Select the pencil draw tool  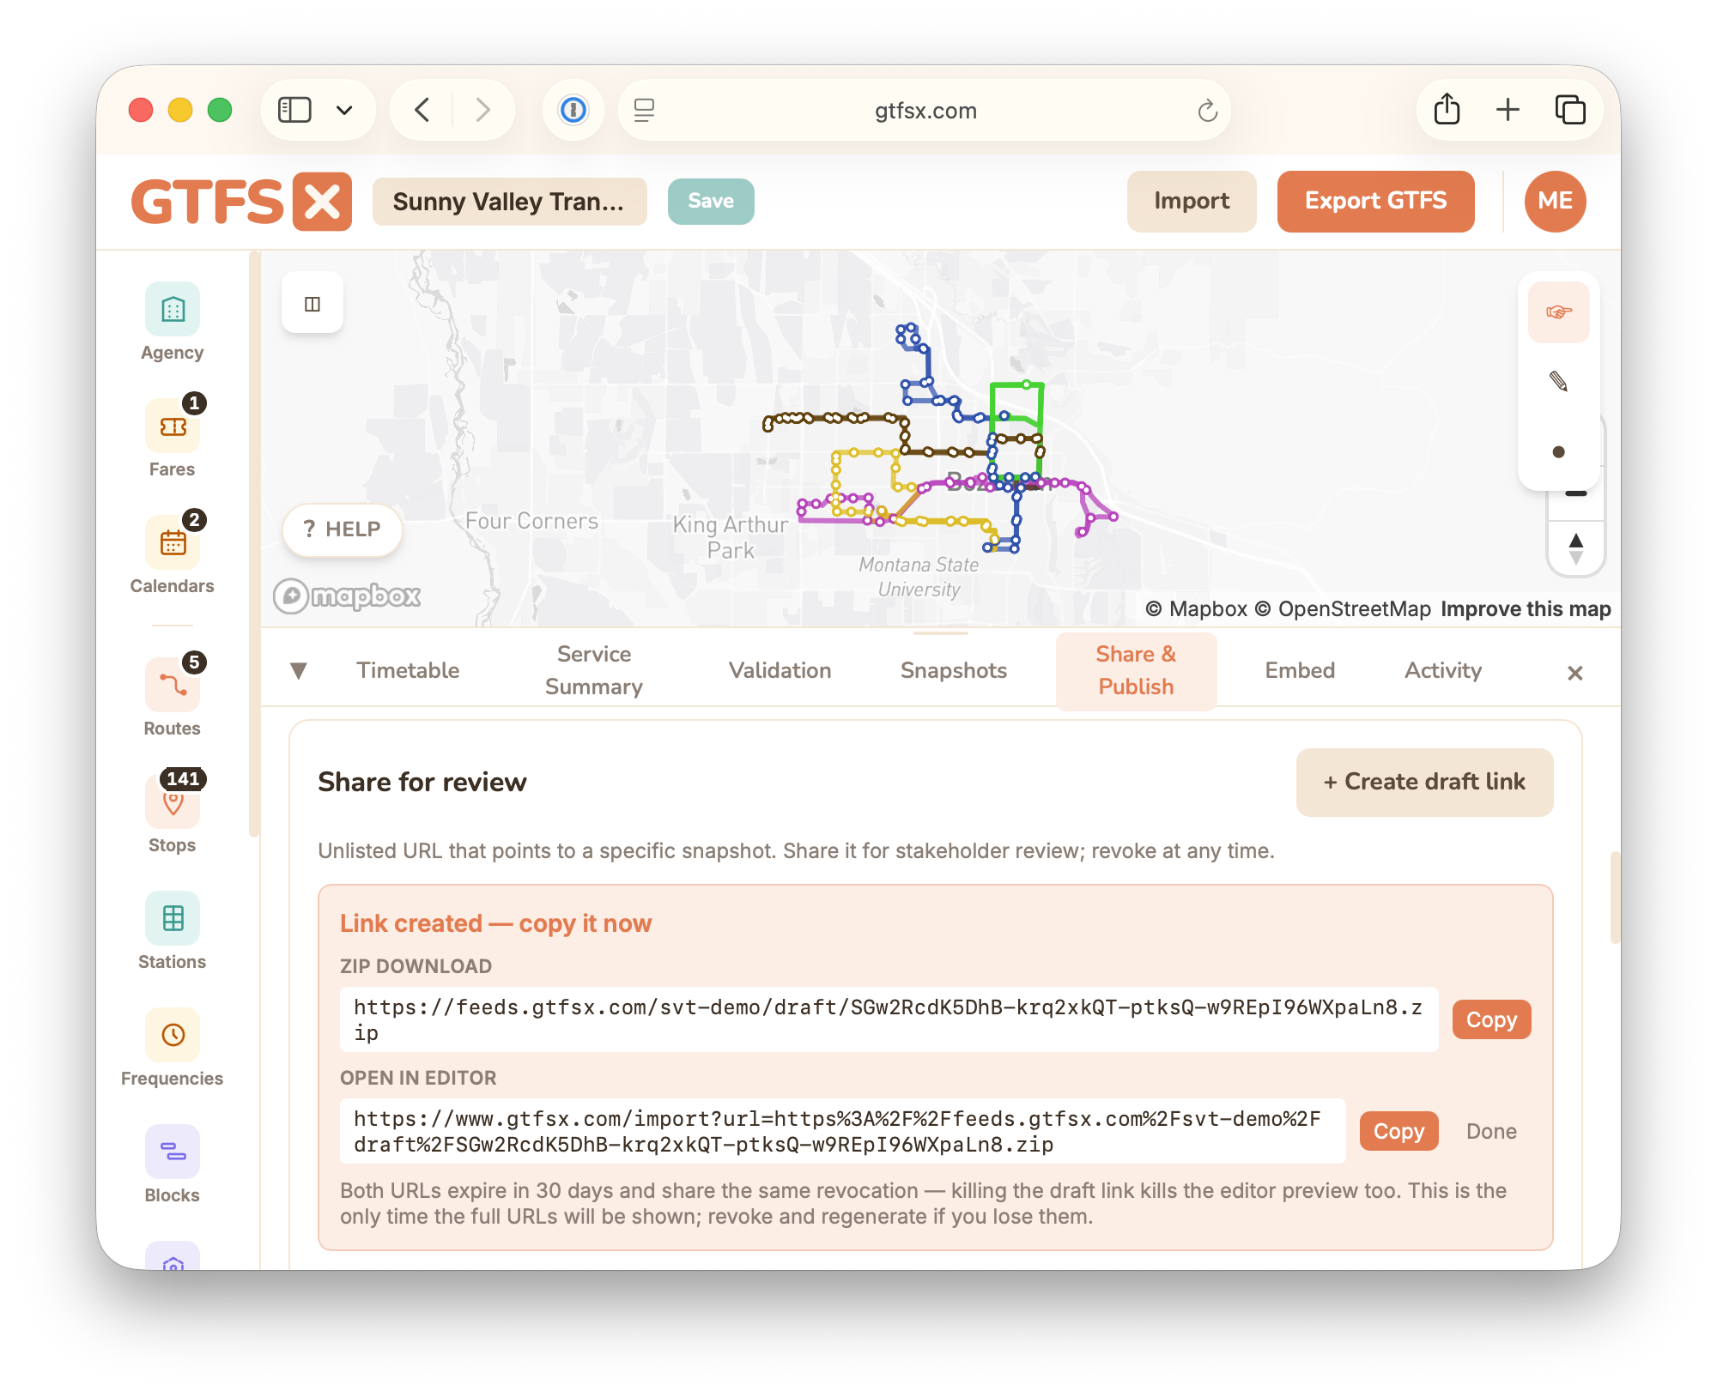[1558, 381]
